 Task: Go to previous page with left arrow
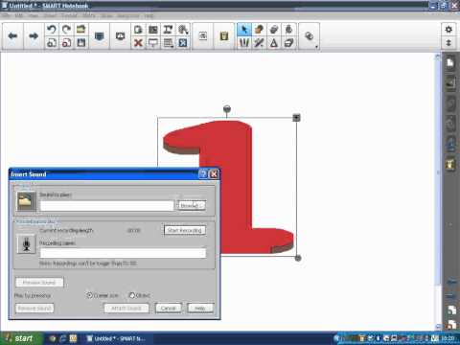12,35
